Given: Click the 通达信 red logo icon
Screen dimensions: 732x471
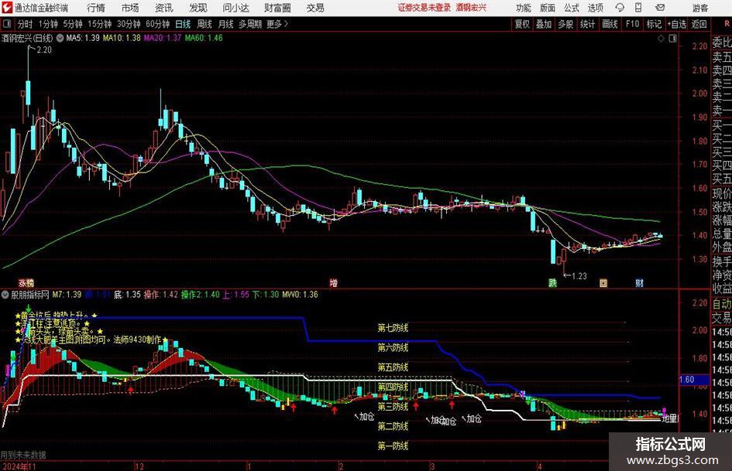Looking at the screenshot, I should click(x=7, y=8).
